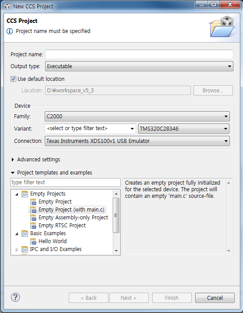
Task: Select Empty Project (with main.c) template
Action: (71, 210)
